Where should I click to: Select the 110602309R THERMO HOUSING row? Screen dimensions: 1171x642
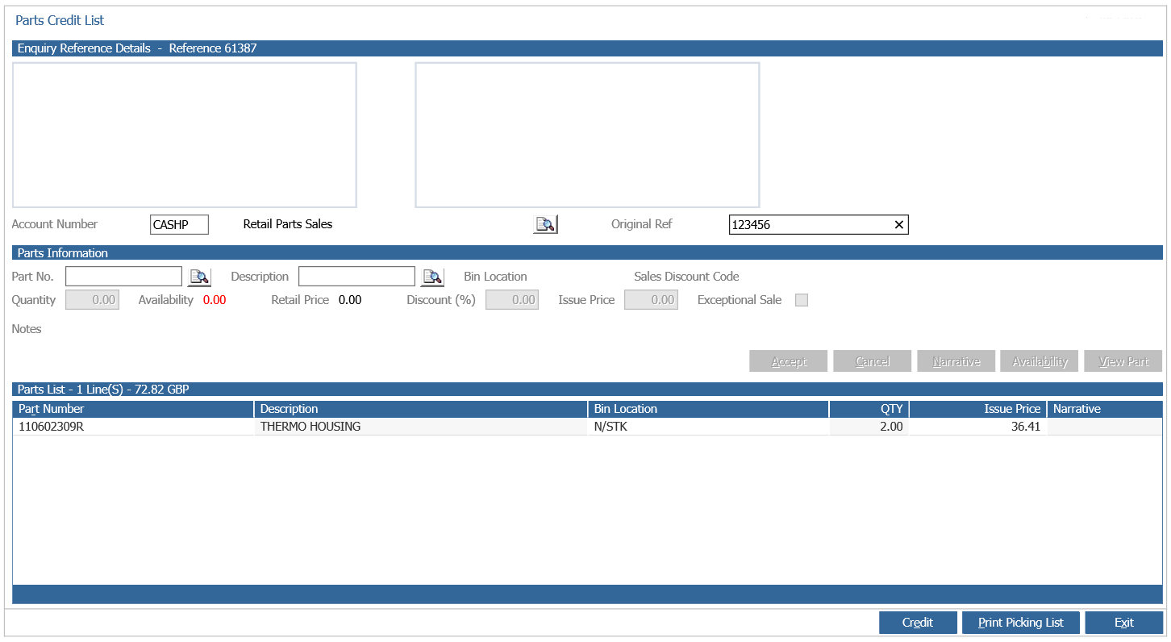point(587,427)
